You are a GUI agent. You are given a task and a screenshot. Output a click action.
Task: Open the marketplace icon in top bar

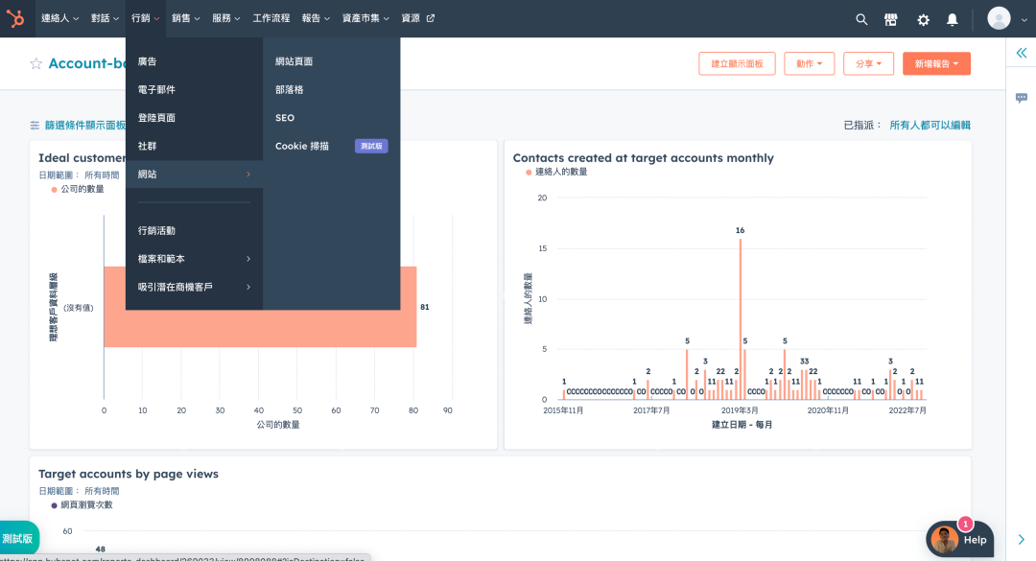point(891,19)
